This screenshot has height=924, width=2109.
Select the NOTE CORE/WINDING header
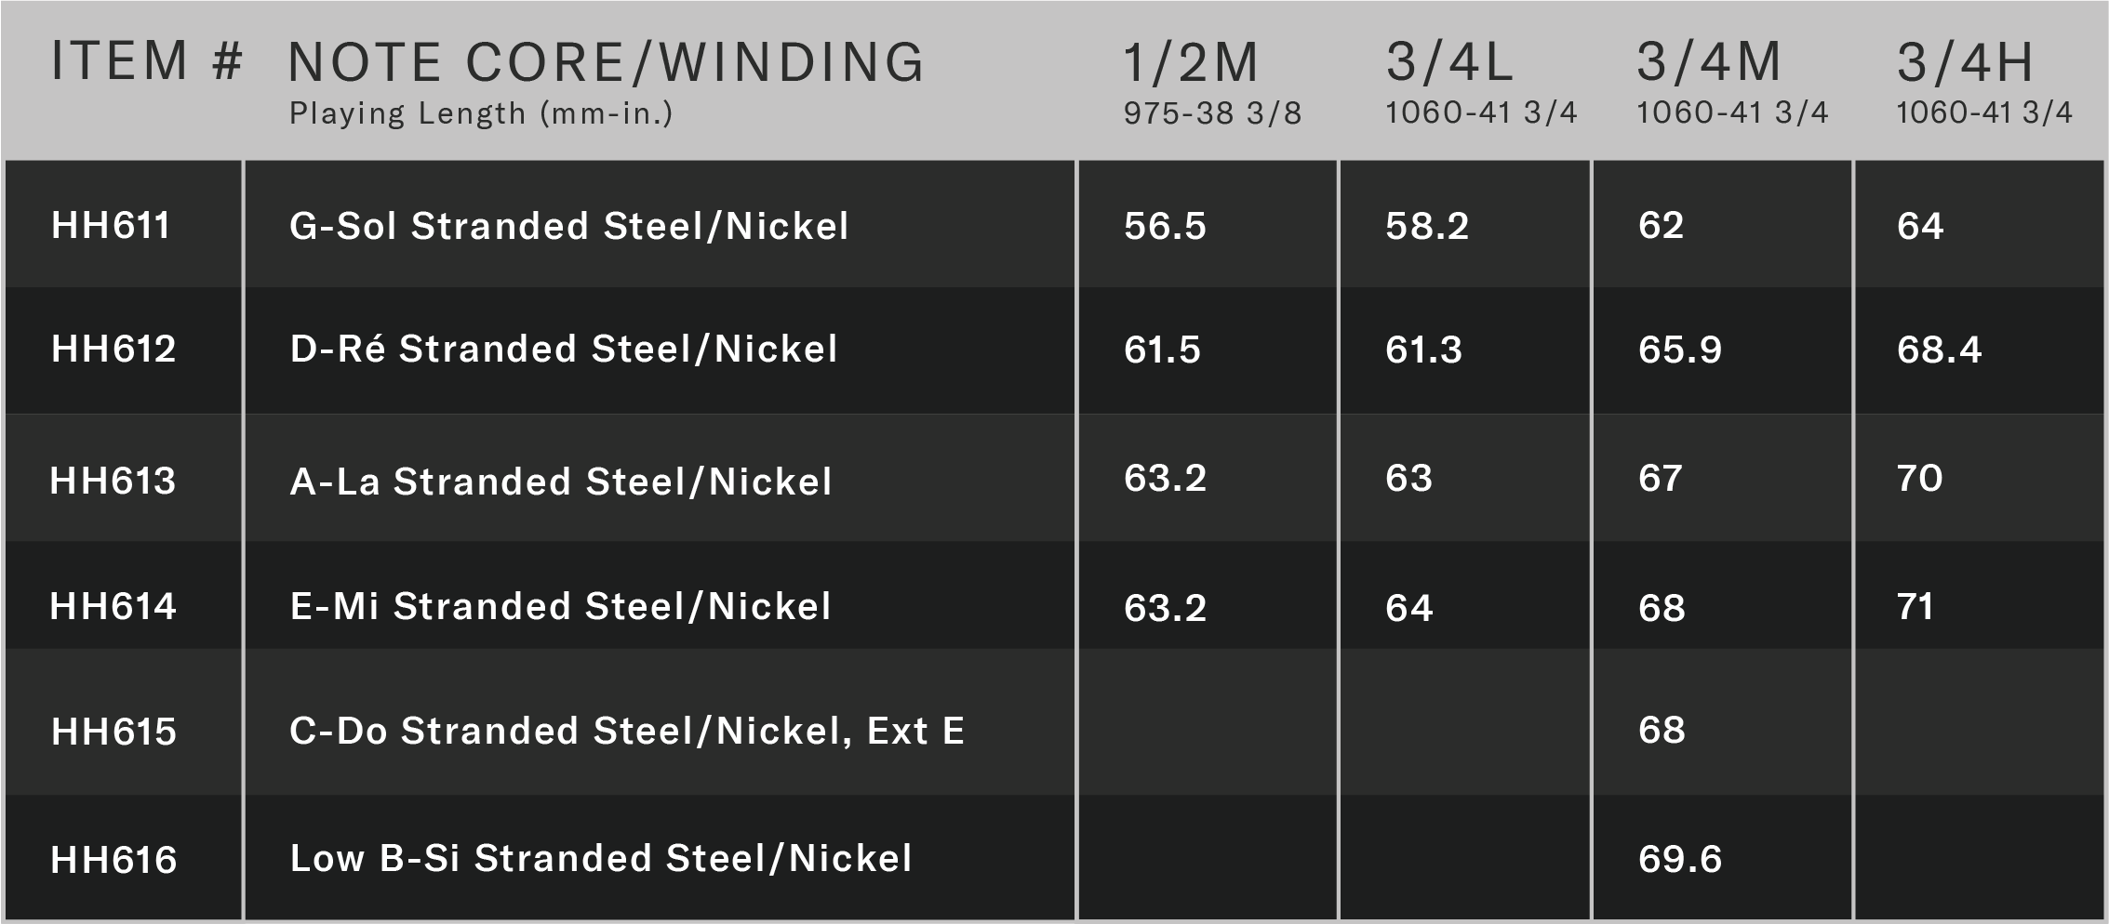[607, 63]
